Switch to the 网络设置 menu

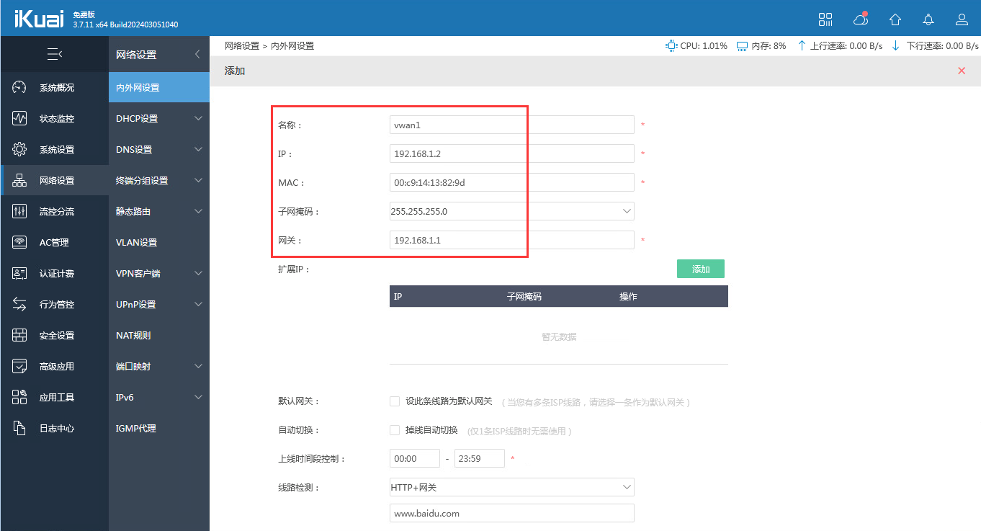pos(55,180)
